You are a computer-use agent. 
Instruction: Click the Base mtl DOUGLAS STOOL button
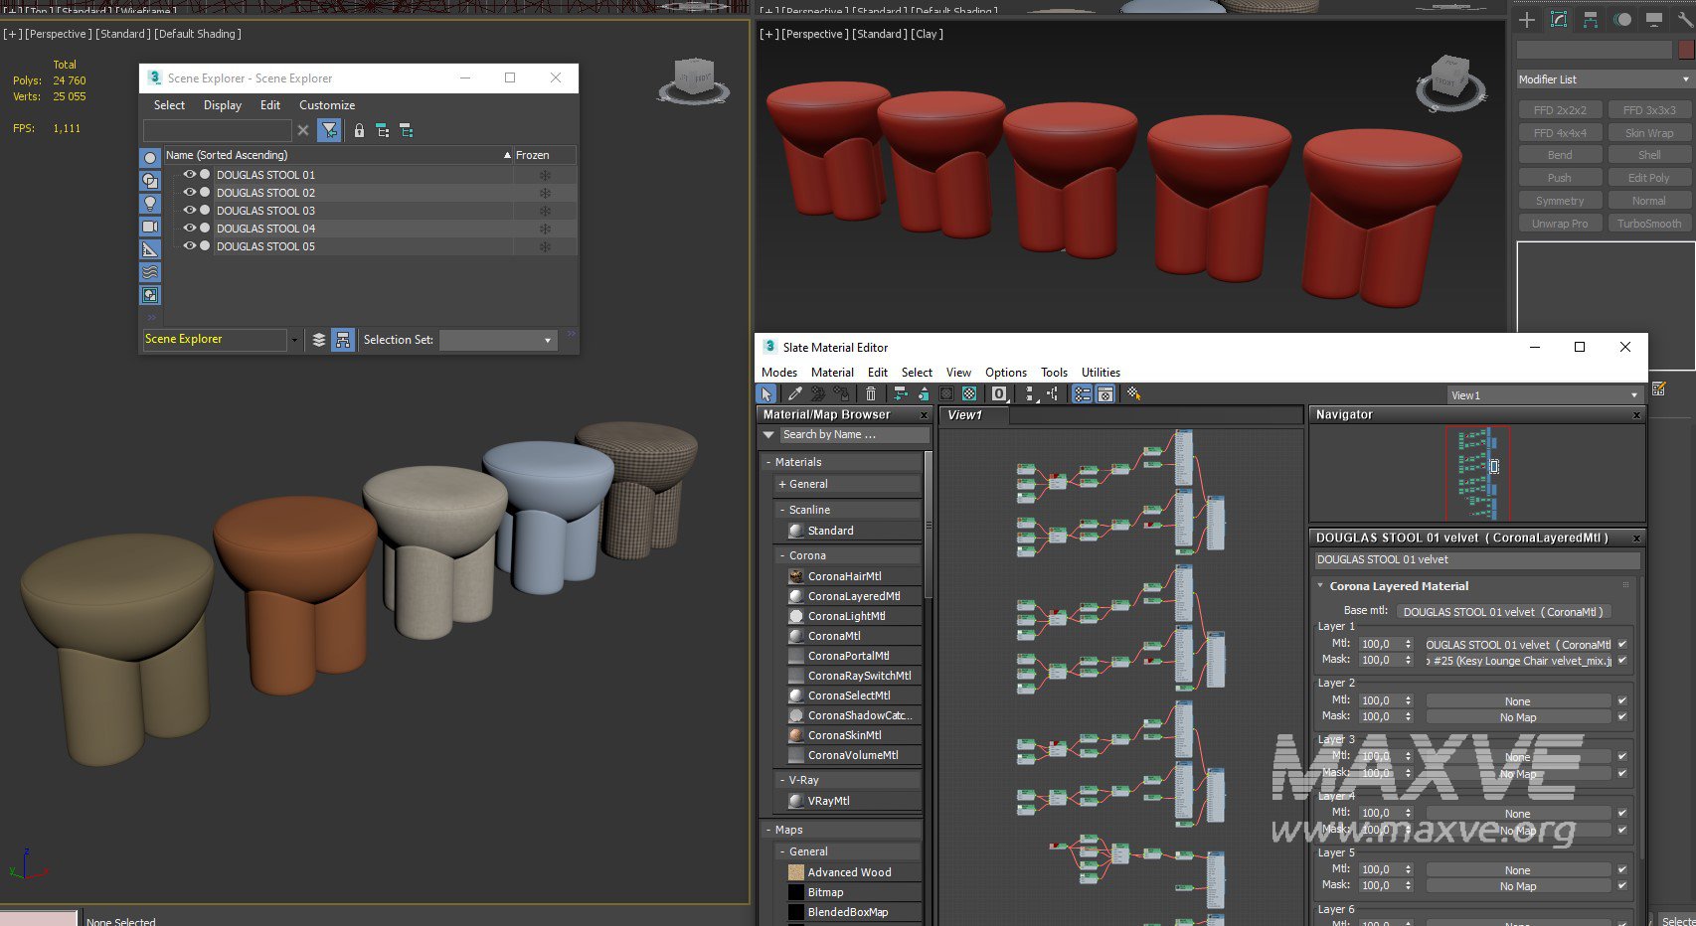pyautogui.click(x=1503, y=612)
